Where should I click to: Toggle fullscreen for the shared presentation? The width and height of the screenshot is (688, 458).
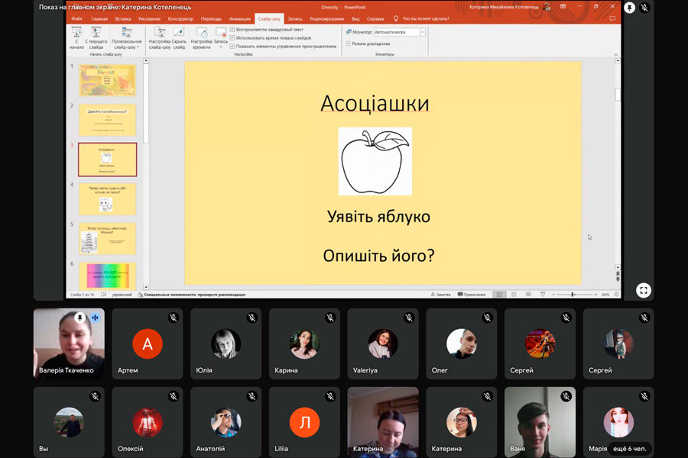point(643,290)
